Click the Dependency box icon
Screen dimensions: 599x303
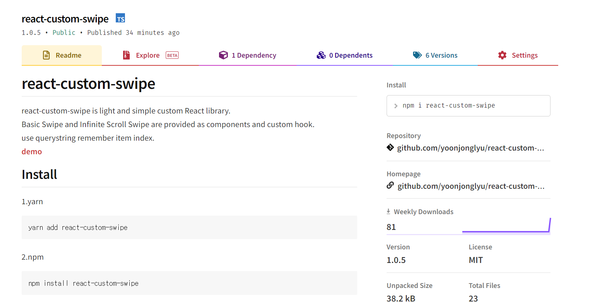coord(223,55)
